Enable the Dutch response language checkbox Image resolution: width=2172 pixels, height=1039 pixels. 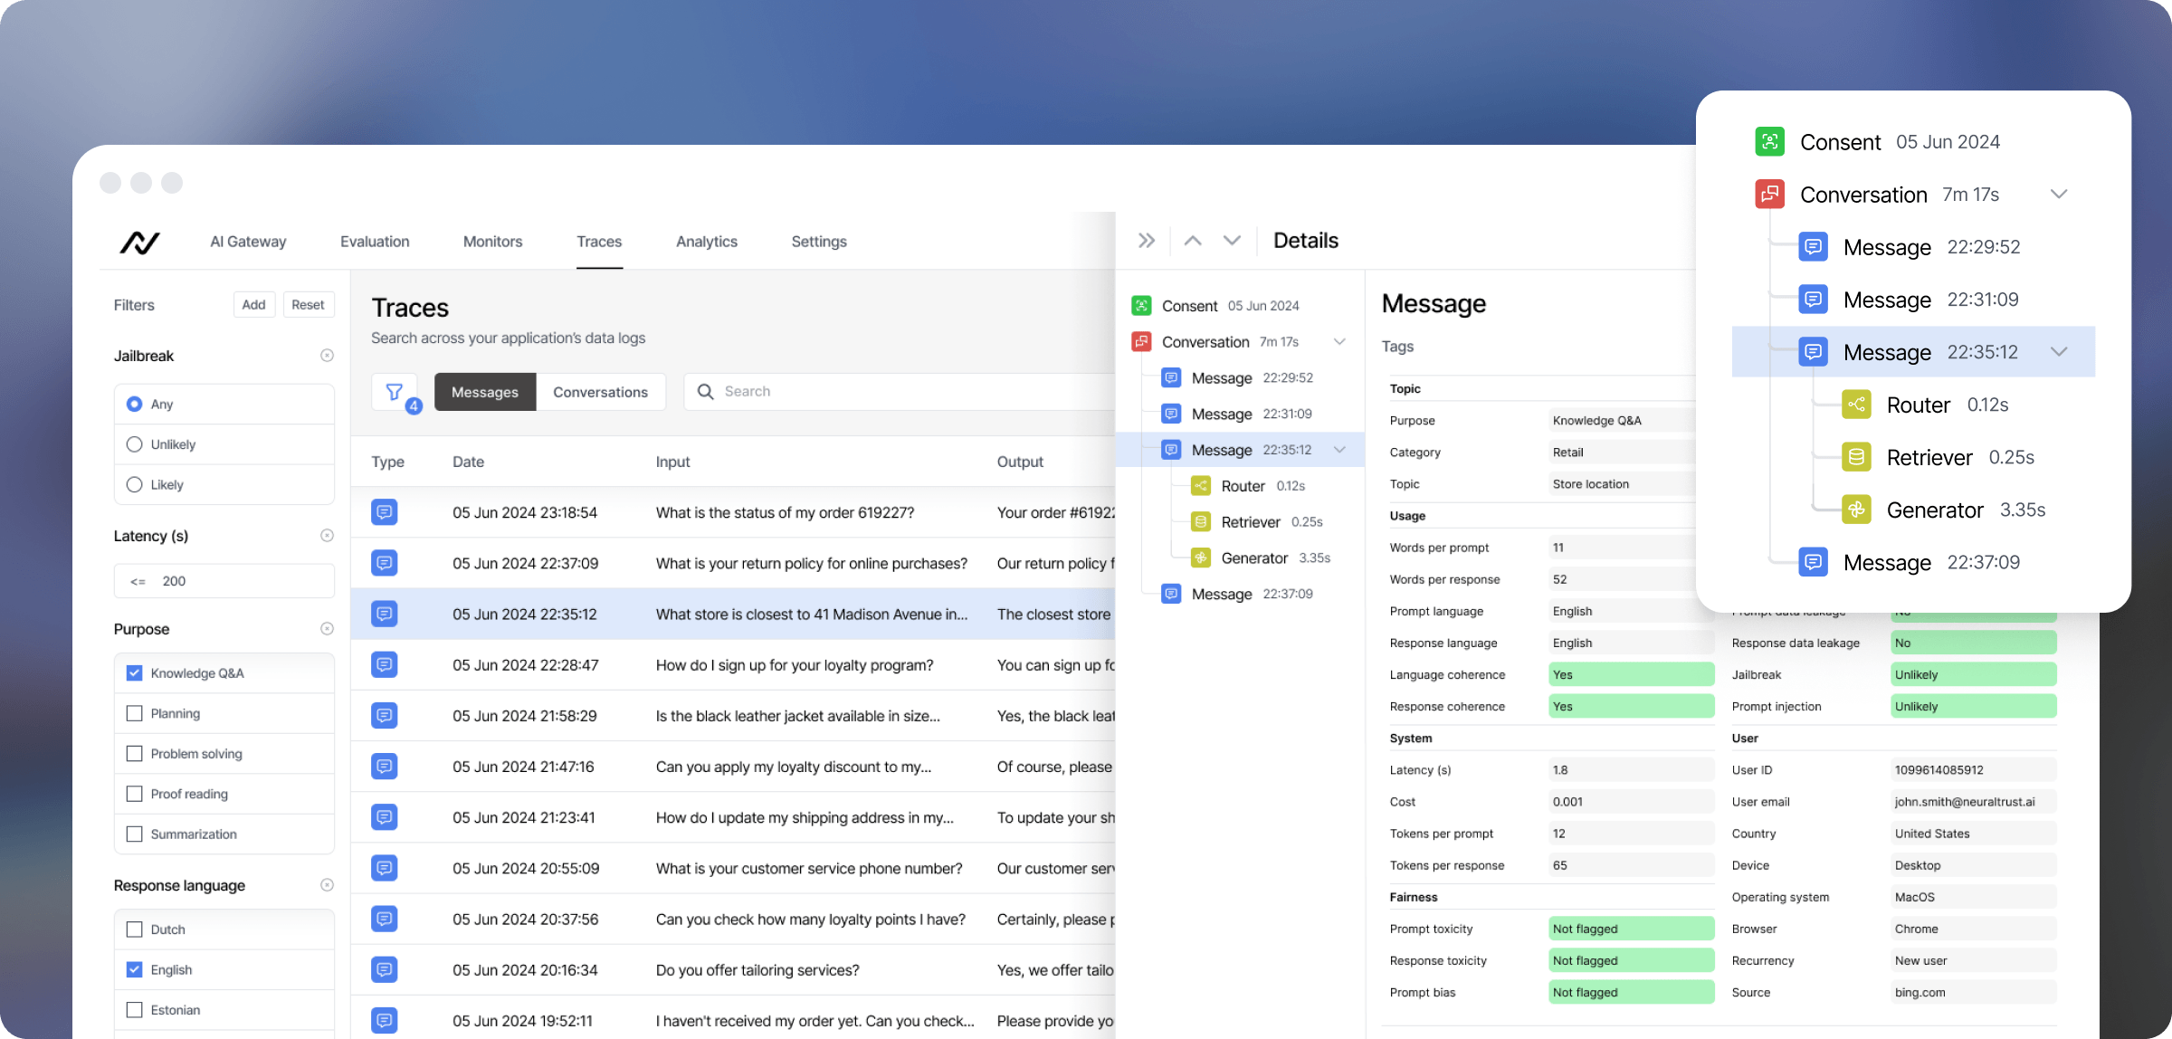pyautogui.click(x=135, y=929)
